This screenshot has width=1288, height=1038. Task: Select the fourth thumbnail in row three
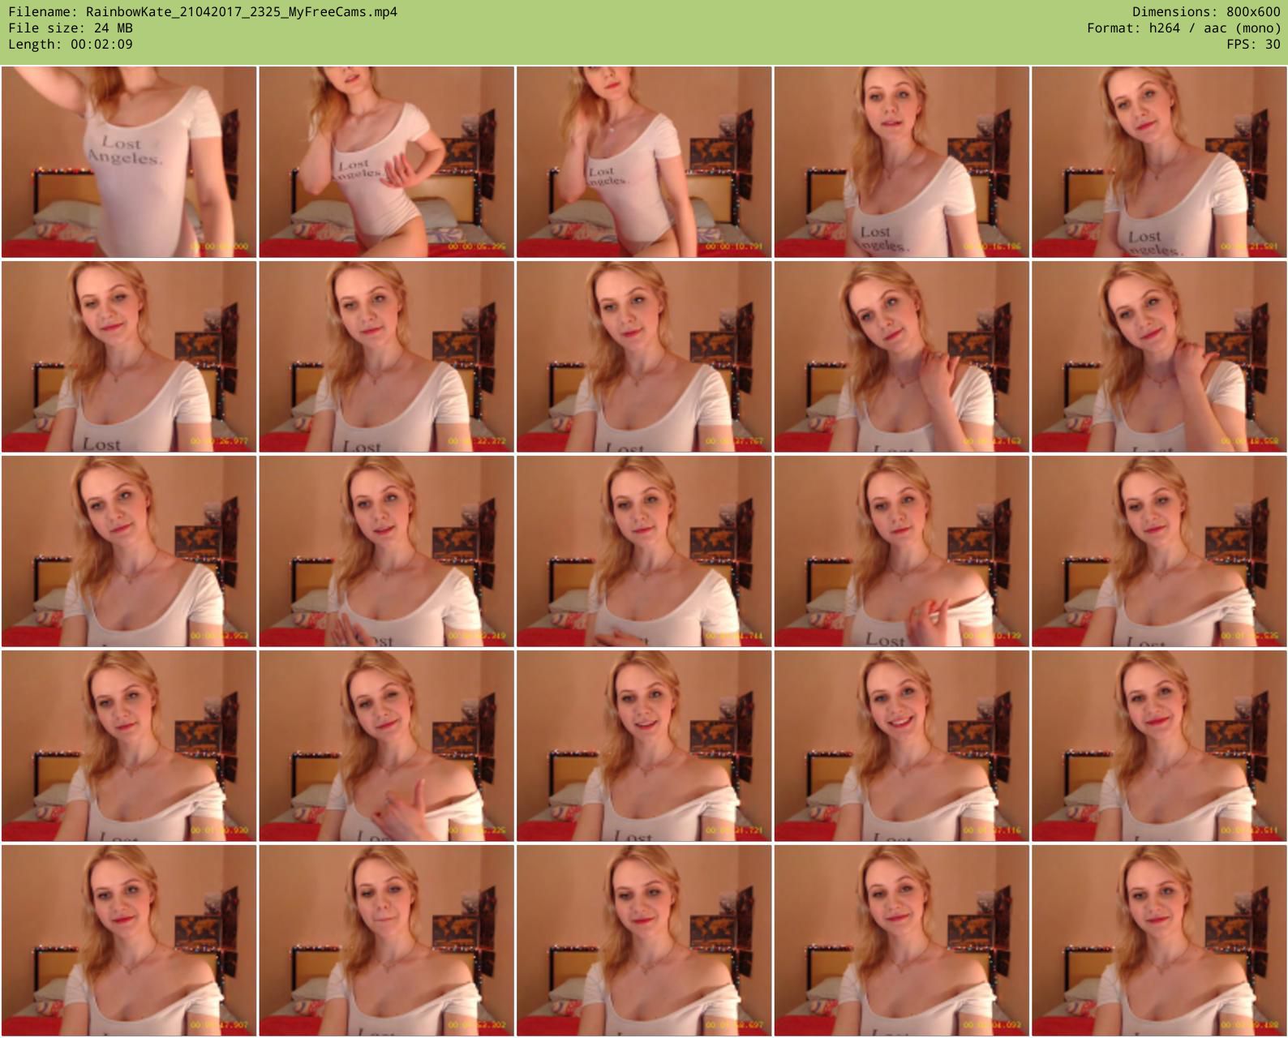(x=901, y=551)
